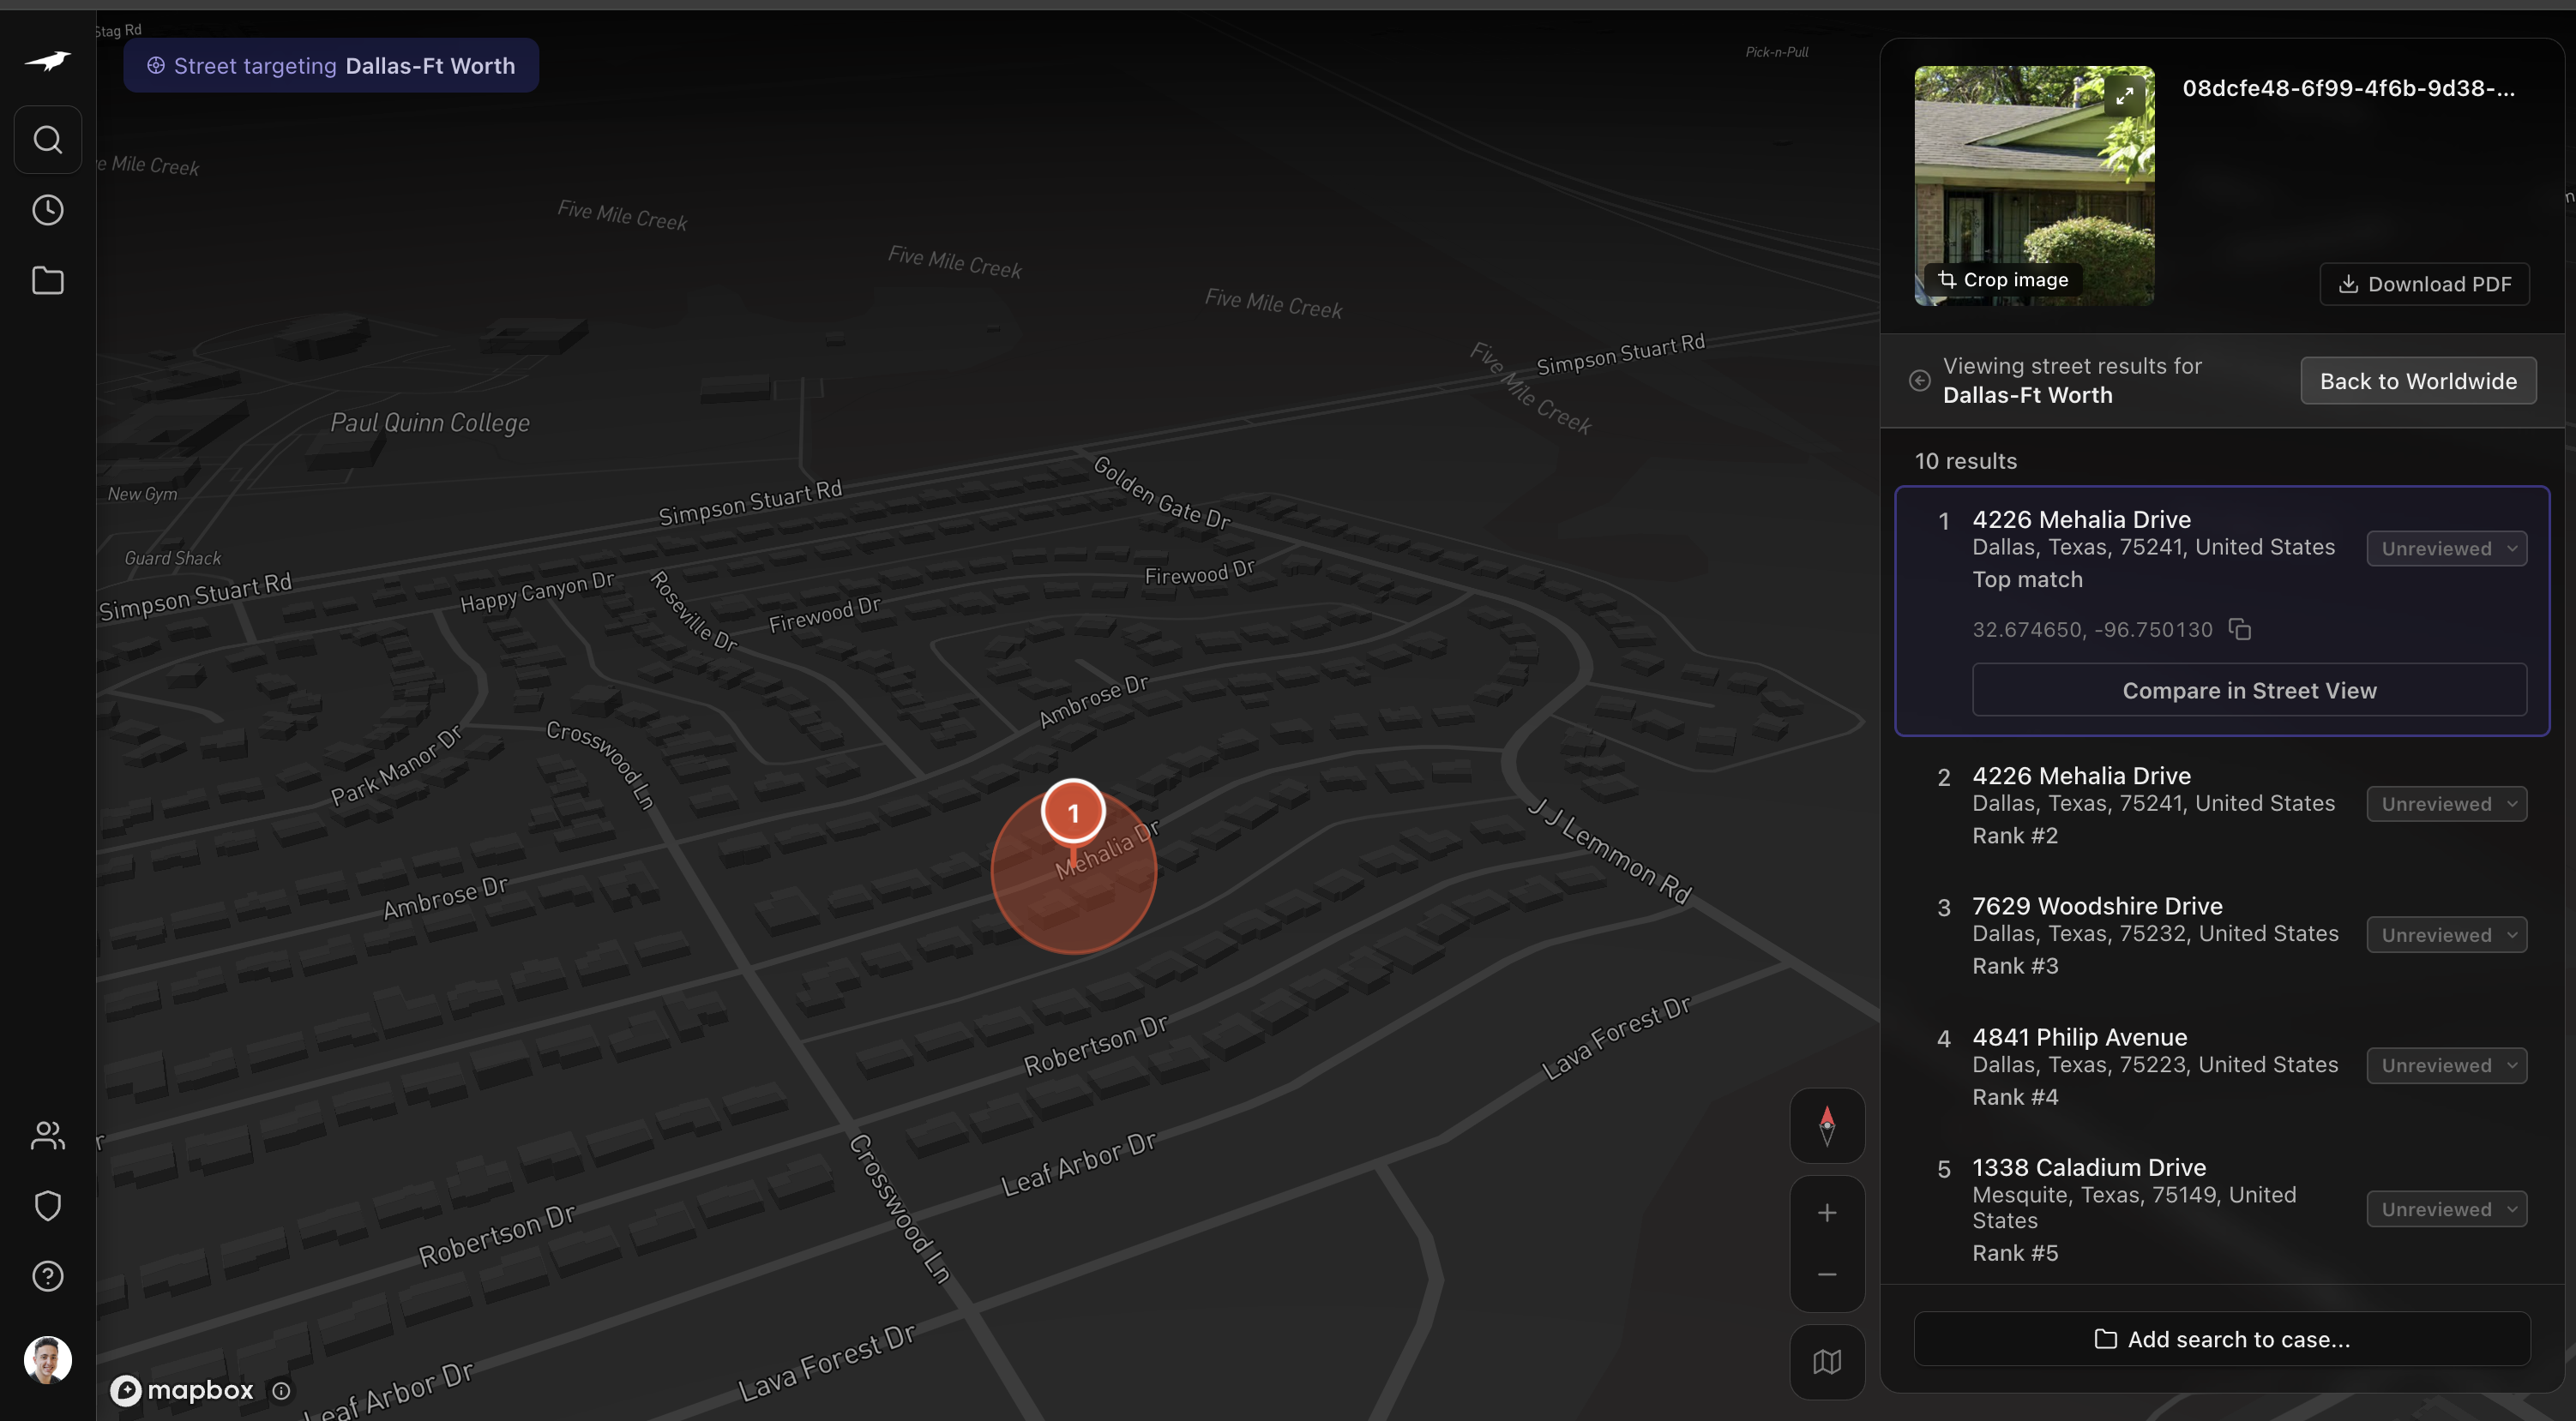Viewport: 2576px width, 1421px height.
Task: Click the 10 results count text
Action: (x=1965, y=462)
